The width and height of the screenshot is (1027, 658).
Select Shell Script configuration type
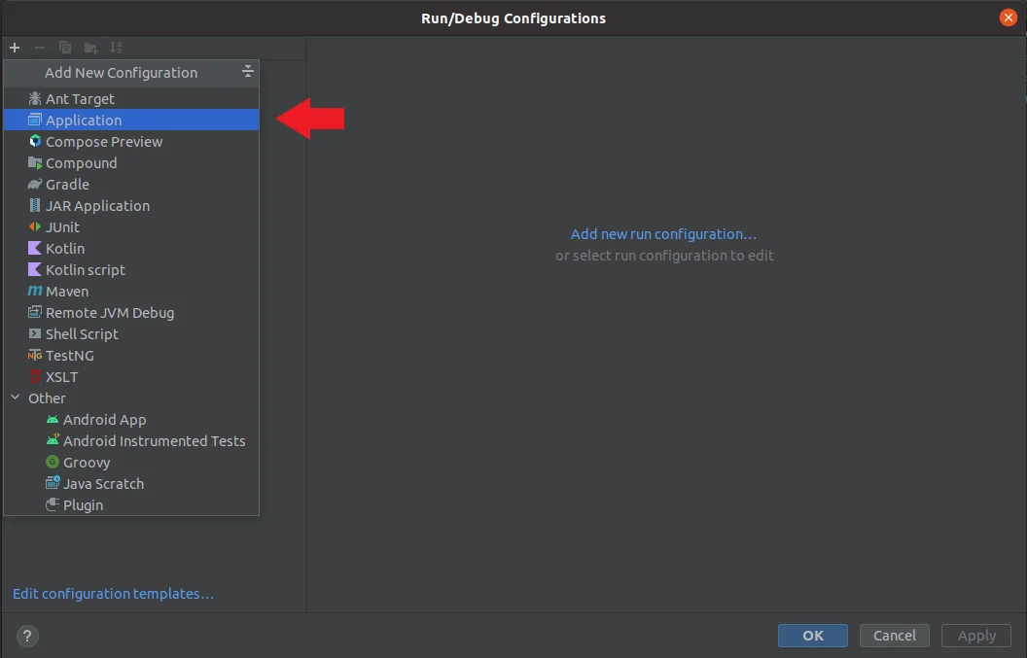[x=131, y=334]
